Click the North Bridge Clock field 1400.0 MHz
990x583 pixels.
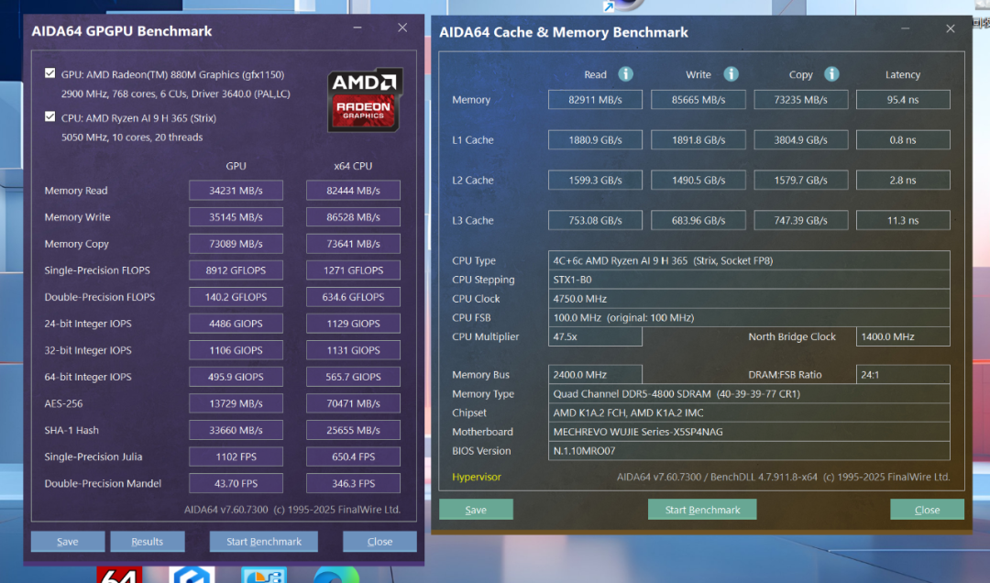tap(903, 336)
